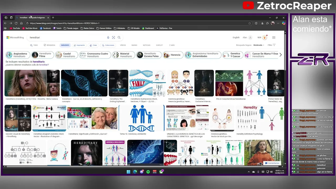Open Xbox app from the taskbar
Image resolution: width=336 pixels, height=189 pixels.
[161, 172]
